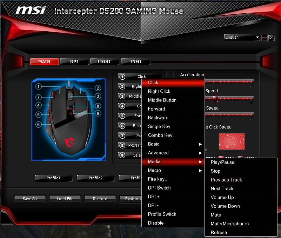The width and height of the screenshot is (281, 238).
Task: Click the Save As button
Action: [30, 199]
